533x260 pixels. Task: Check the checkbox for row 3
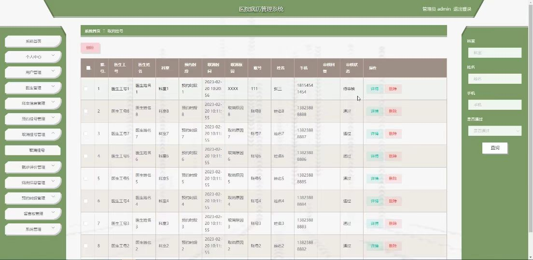[x=85, y=133]
